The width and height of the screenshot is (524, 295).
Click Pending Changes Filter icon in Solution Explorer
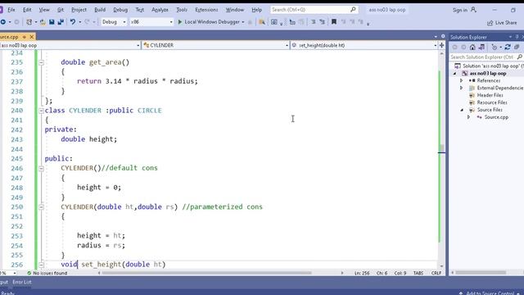[x=495, y=48]
